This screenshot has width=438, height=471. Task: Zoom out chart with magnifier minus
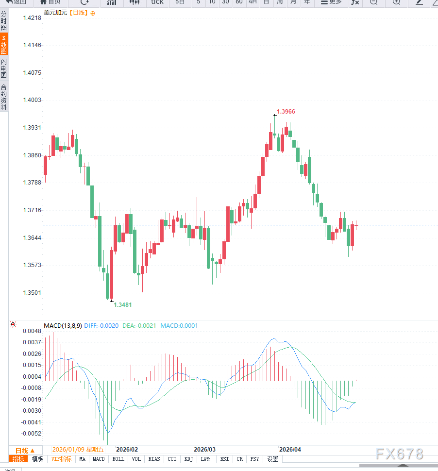pos(373,2)
